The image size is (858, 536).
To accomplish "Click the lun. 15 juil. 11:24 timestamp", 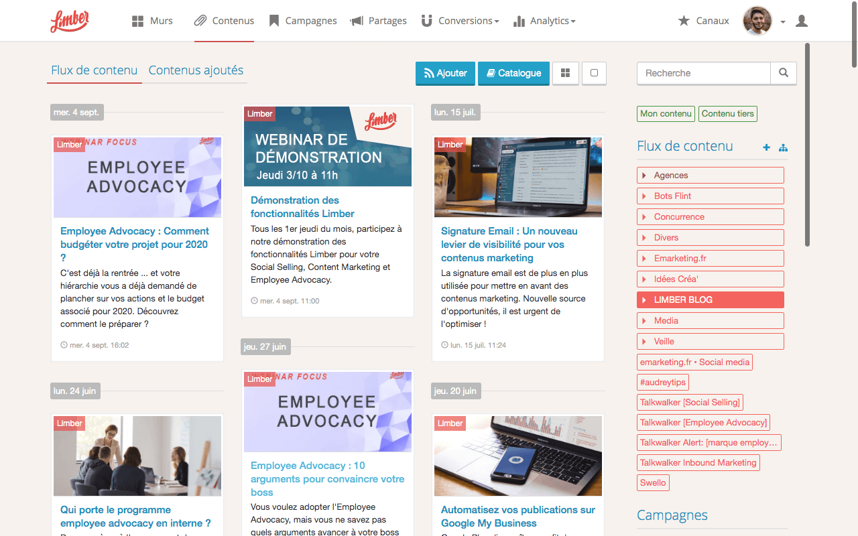I will point(474,345).
